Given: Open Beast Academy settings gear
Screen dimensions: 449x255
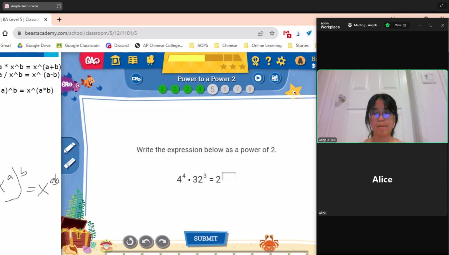Looking at the screenshot, I should coord(281,61).
